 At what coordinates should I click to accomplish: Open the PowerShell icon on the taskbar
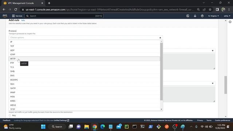coord(150,127)
